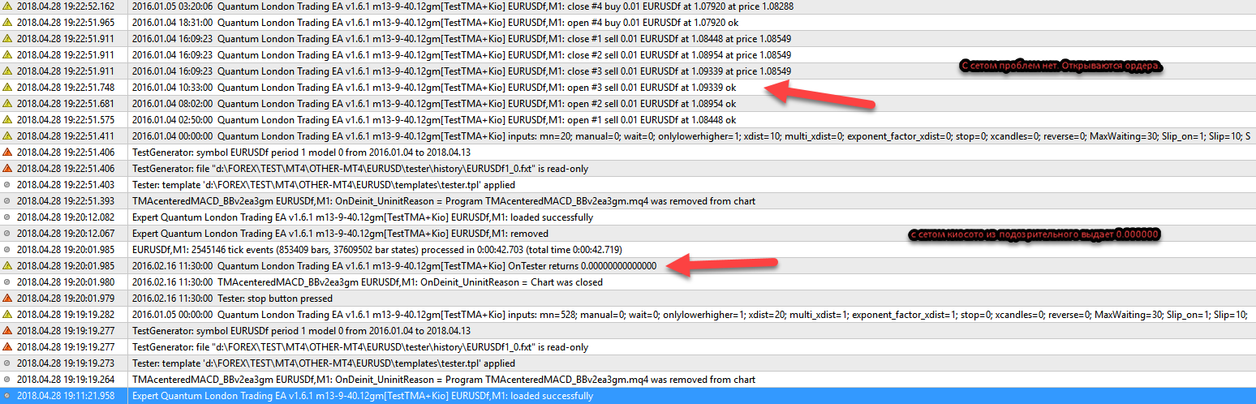Select timestamp '2018.04.28 19:22:51.575'
This screenshot has height=404, width=1256.
click(66, 119)
